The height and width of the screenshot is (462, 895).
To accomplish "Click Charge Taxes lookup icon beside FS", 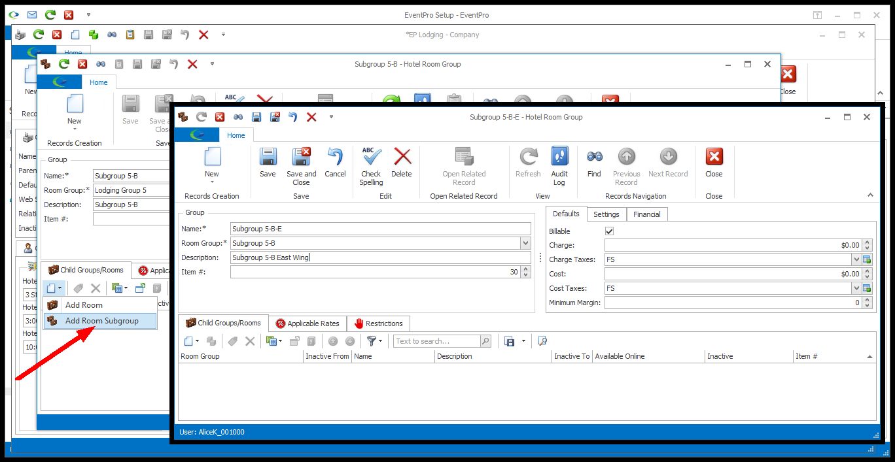I will click(x=867, y=259).
